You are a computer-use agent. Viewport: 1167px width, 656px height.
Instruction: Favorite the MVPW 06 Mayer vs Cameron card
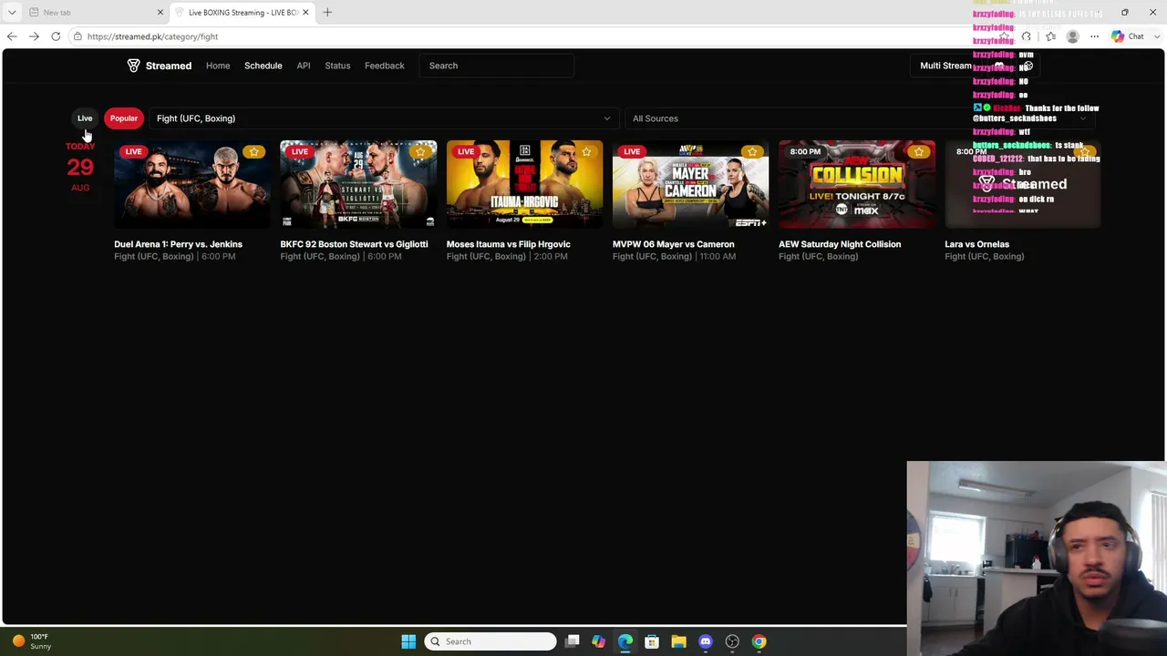point(752,151)
